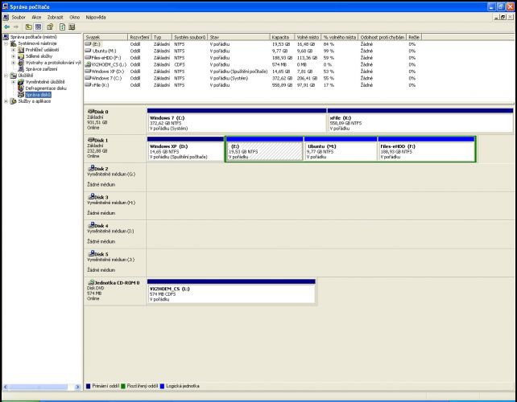Sort by the Stav column header

click(238, 37)
